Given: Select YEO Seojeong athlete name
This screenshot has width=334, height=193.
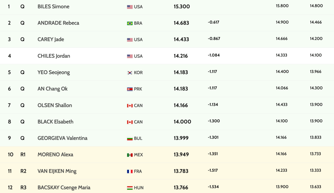Looking at the screenshot, I should click(54, 72).
